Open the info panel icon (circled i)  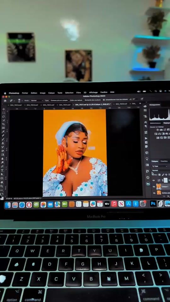148,177
